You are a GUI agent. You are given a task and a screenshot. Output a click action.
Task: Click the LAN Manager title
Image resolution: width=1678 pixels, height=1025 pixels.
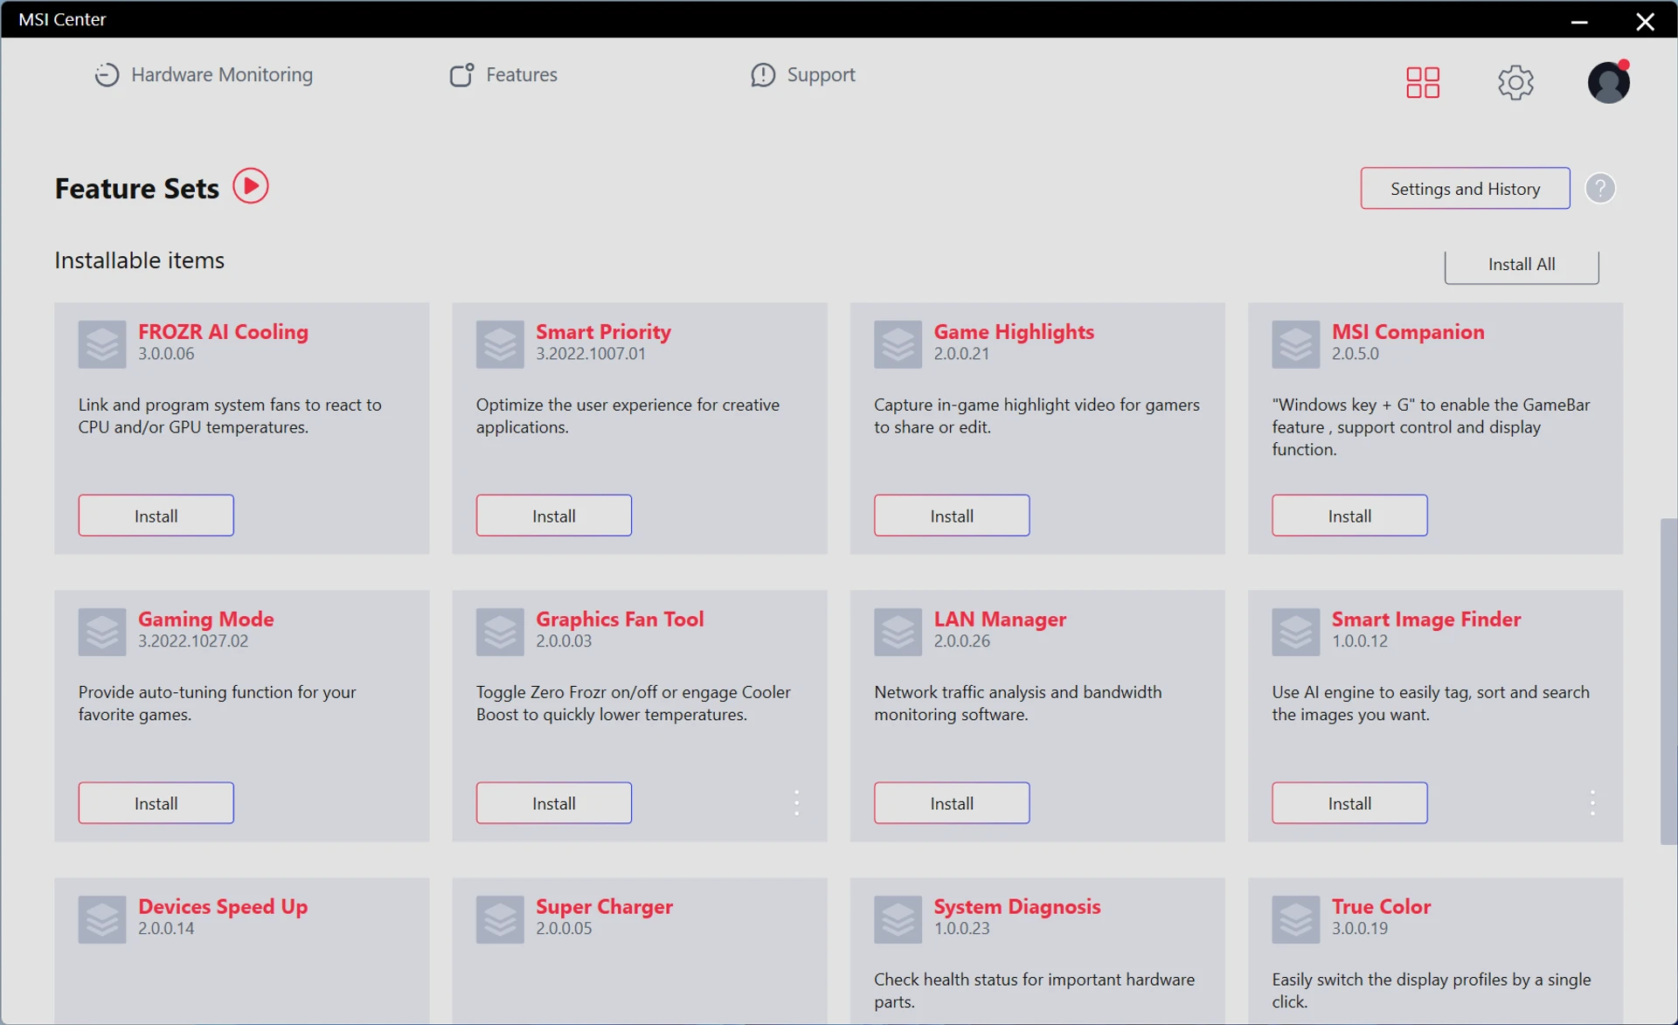(1000, 620)
